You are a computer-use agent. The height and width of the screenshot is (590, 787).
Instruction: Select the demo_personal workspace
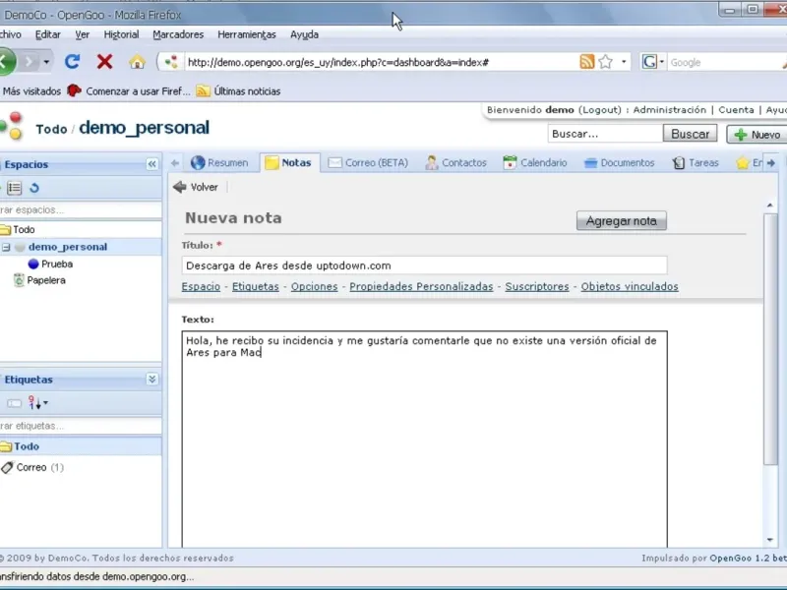[67, 247]
